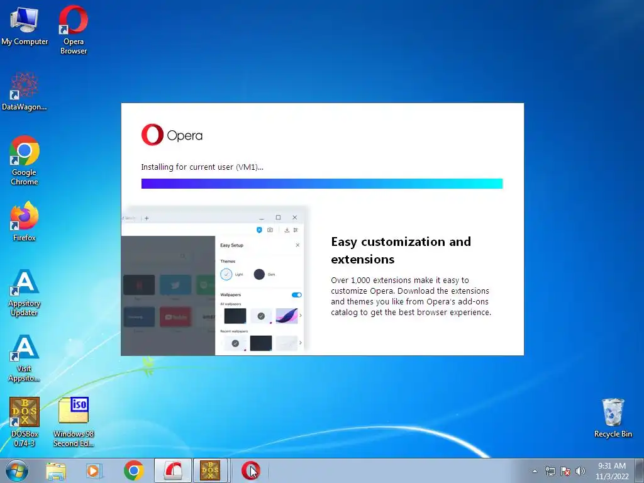Select the Google Chrome desktop shortcut
Viewport: 644px width, 483px height.
25,160
